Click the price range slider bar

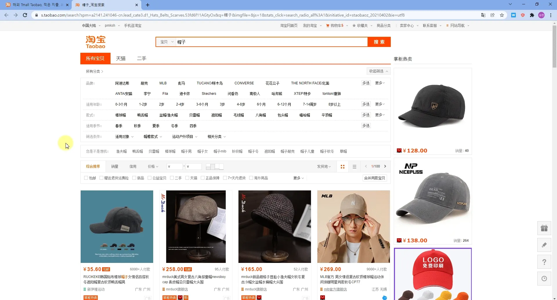215,167
